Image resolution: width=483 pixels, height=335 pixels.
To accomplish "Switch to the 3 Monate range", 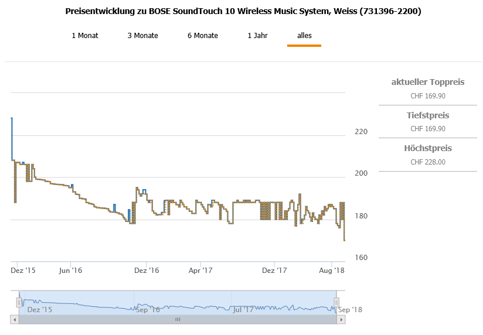I will point(142,36).
